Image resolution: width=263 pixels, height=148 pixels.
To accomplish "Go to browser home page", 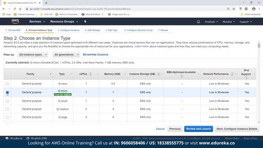I will tap(20, 9).
